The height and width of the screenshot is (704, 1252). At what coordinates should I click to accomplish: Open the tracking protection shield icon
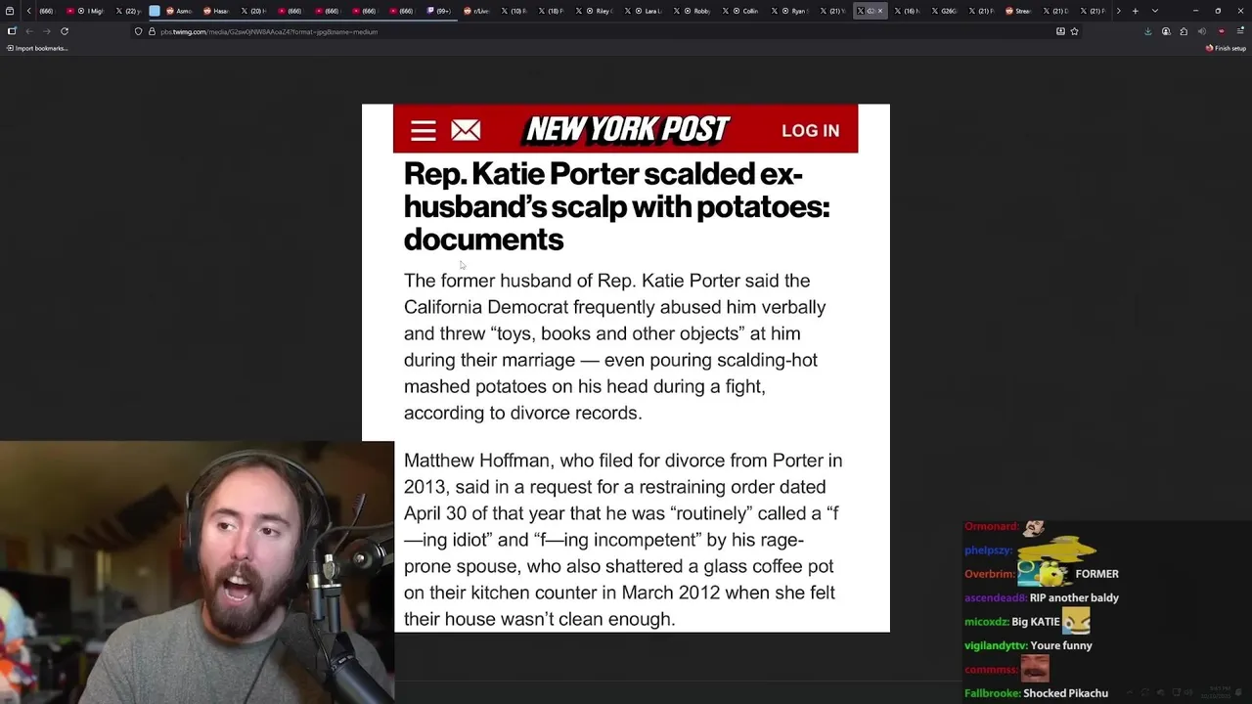(138, 31)
